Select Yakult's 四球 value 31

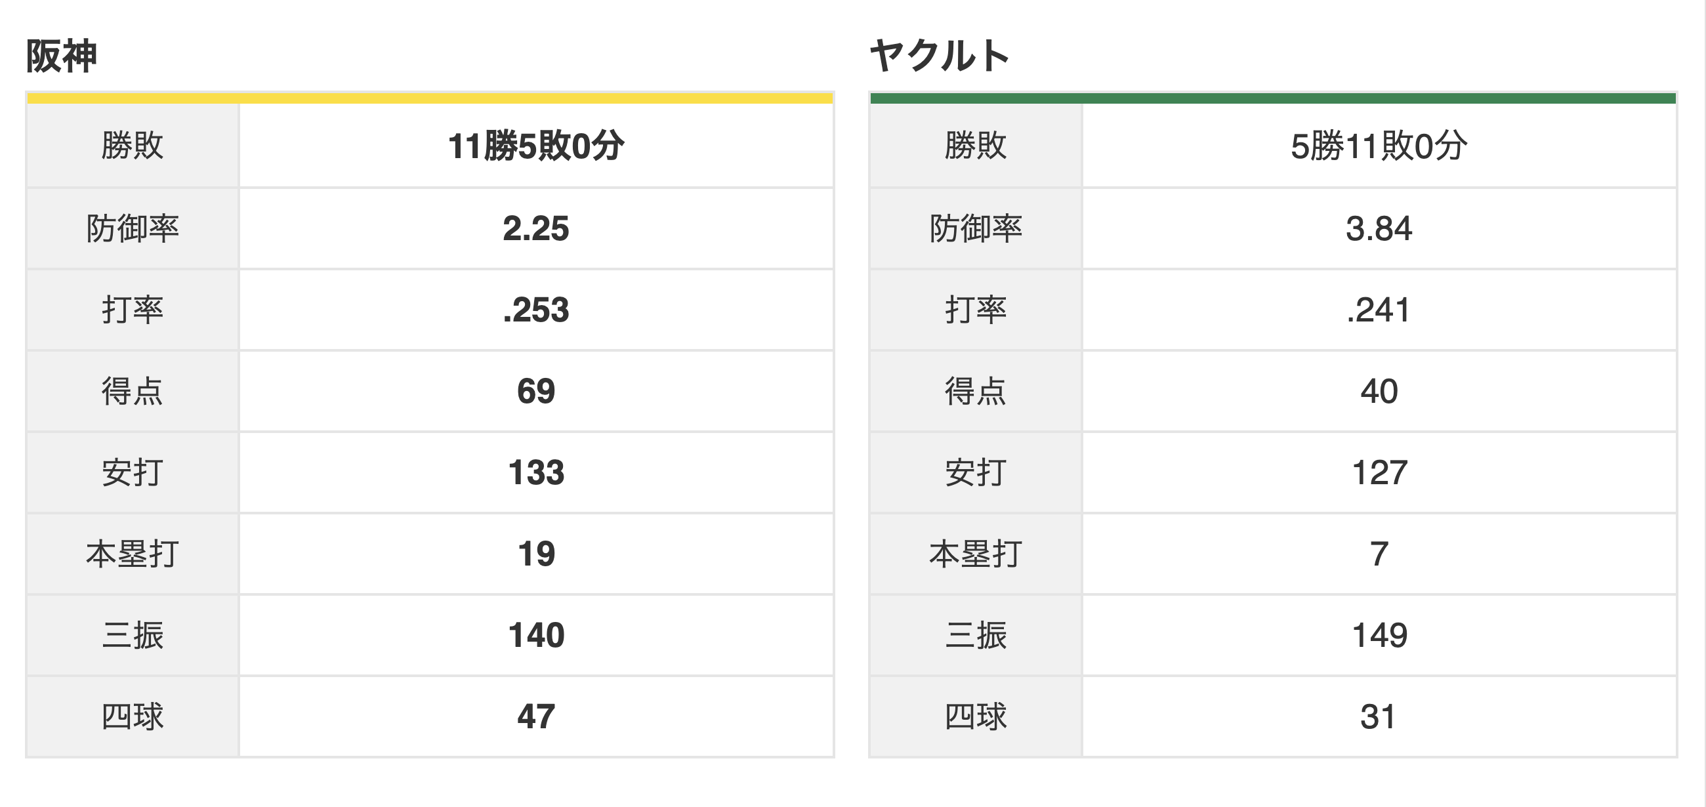click(x=1379, y=717)
